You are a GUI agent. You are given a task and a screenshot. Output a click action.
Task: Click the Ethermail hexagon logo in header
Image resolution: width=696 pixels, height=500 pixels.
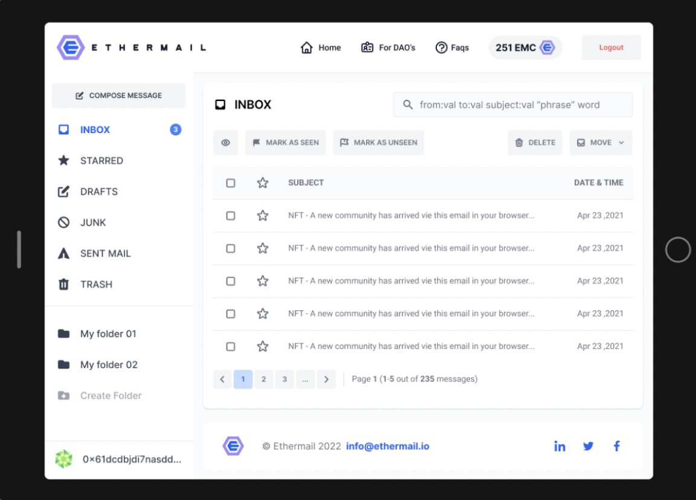71,47
